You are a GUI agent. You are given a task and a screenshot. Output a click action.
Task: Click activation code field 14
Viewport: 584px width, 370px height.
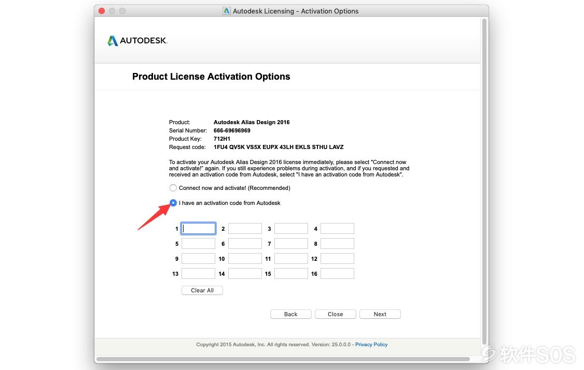click(245, 274)
